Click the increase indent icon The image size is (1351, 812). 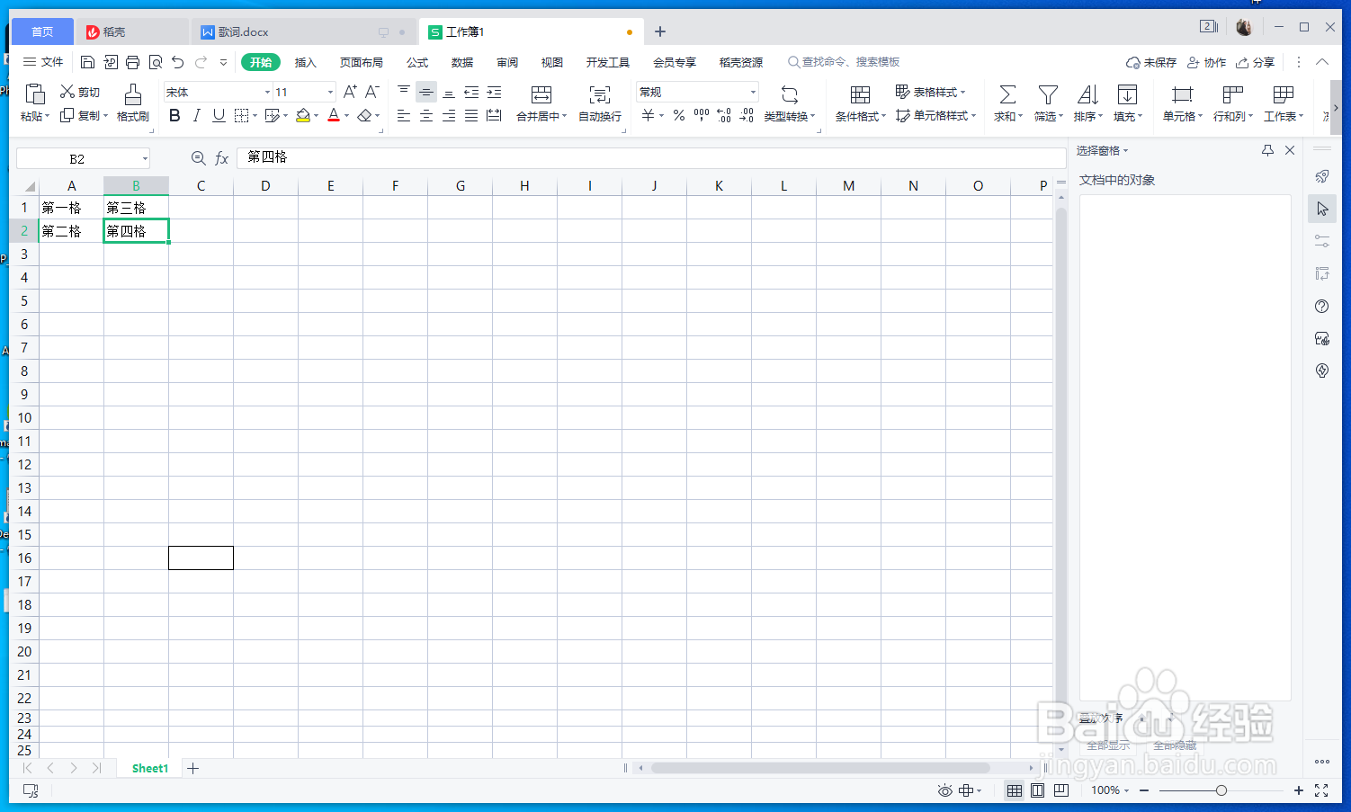pyautogui.click(x=494, y=92)
